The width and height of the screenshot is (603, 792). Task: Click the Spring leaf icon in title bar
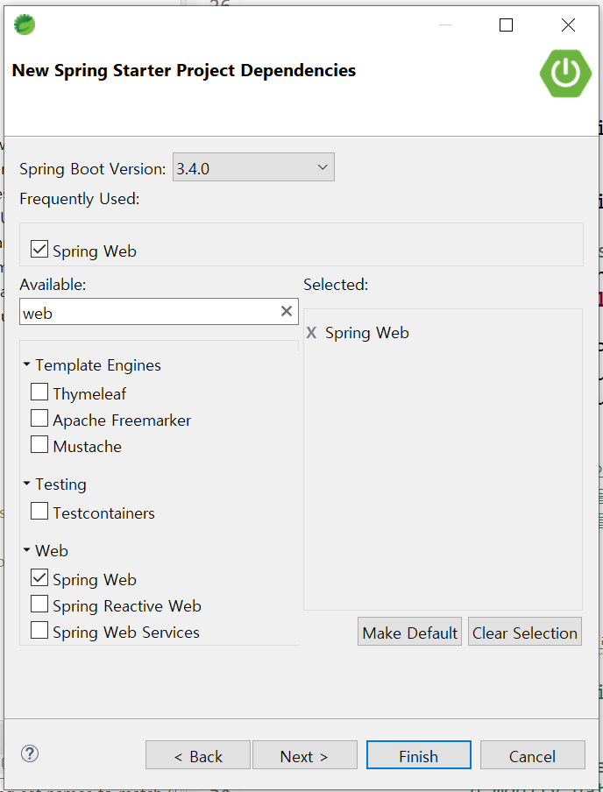click(25, 25)
